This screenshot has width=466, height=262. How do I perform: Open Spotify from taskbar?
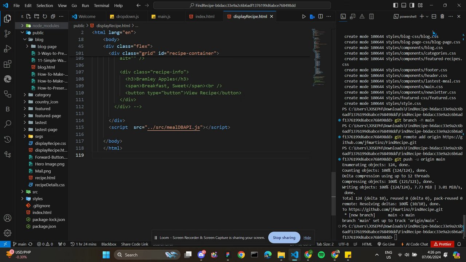tap(321, 255)
